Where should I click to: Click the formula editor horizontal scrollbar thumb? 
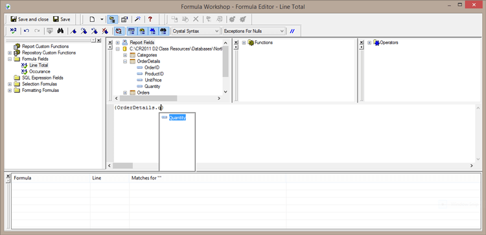click(x=122, y=166)
